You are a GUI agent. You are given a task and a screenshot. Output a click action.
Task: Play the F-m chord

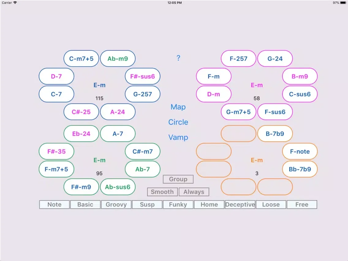[x=214, y=76]
